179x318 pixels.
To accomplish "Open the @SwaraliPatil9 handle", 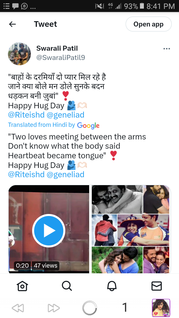I will [61, 58].
